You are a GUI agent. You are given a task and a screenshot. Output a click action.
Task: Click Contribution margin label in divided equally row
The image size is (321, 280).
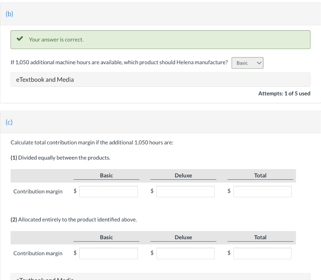(38, 192)
